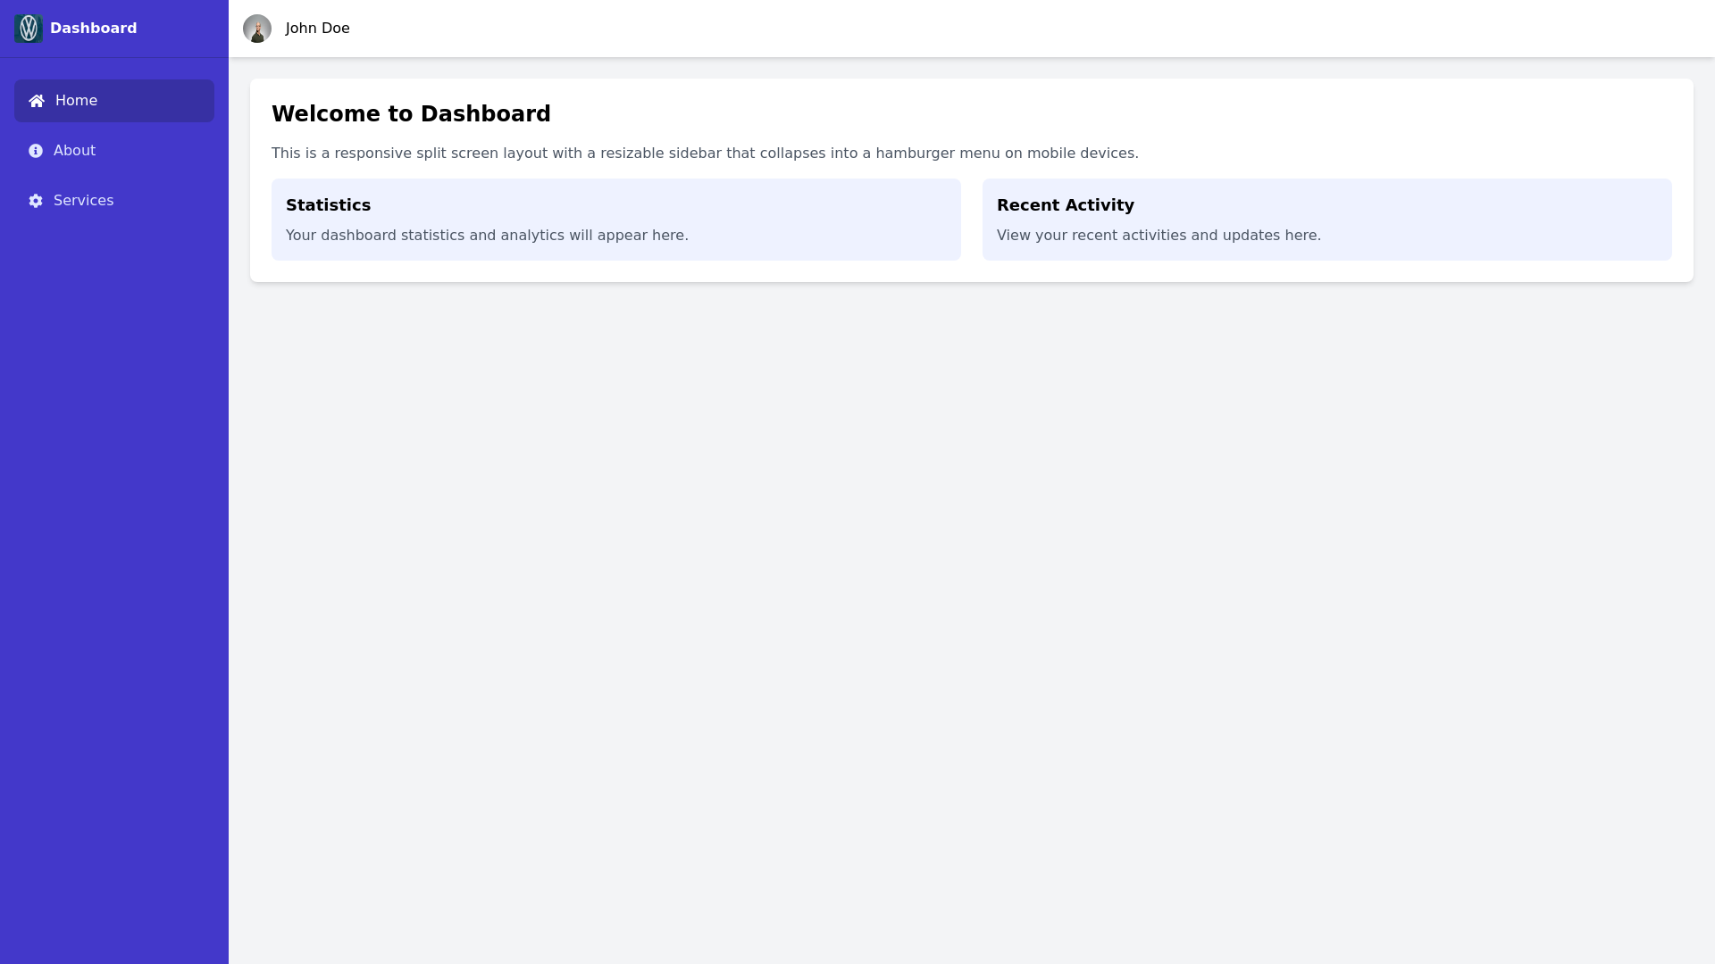
Task: Click the Statistics card heading
Action: 328,205
